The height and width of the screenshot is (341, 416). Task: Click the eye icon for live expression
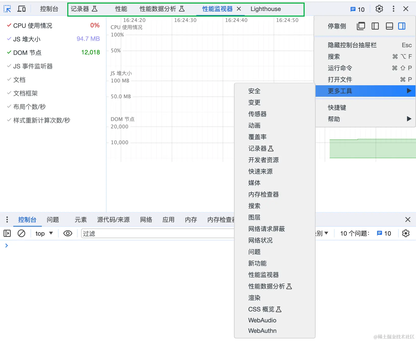pyautogui.click(x=68, y=233)
